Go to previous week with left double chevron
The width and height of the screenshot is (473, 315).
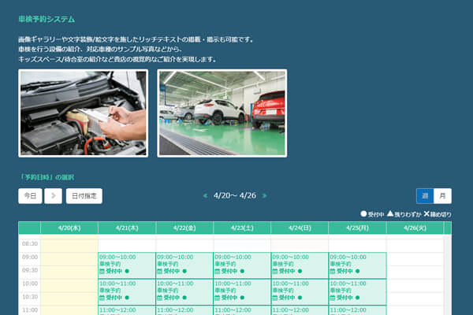205,196
